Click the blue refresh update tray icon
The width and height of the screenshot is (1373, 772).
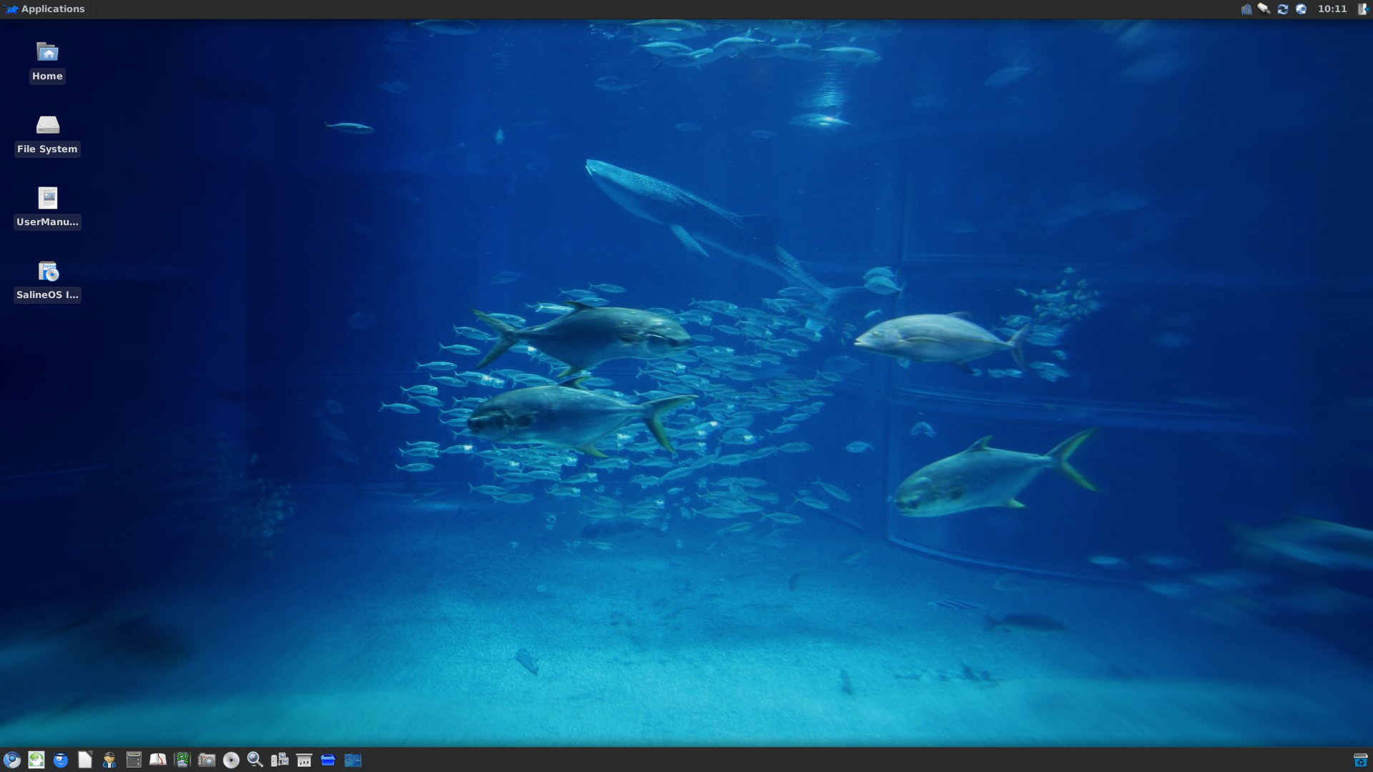(1283, 9)
